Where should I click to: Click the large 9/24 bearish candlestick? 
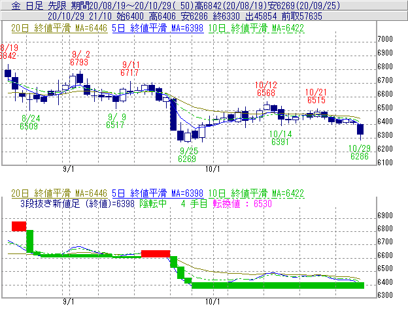tap(173, 114)
